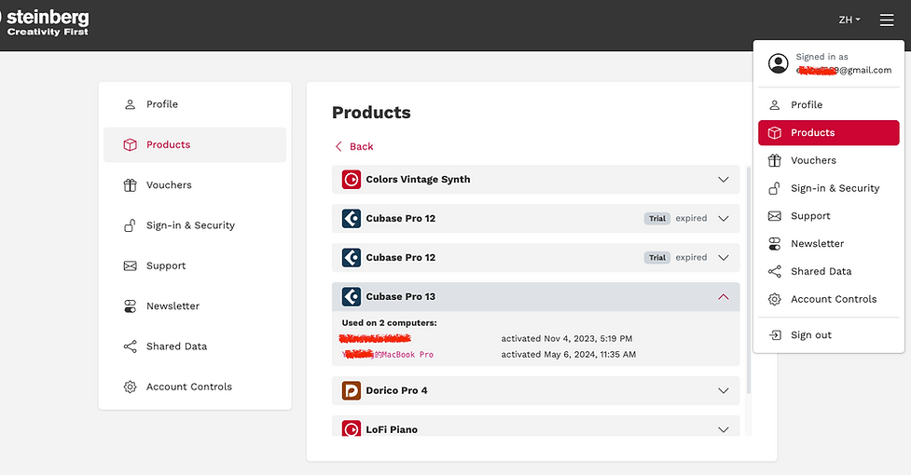The image size is (911, 475).
Task: Click Sign out in the dropdown menu
Action: click(x=829, y=335)
